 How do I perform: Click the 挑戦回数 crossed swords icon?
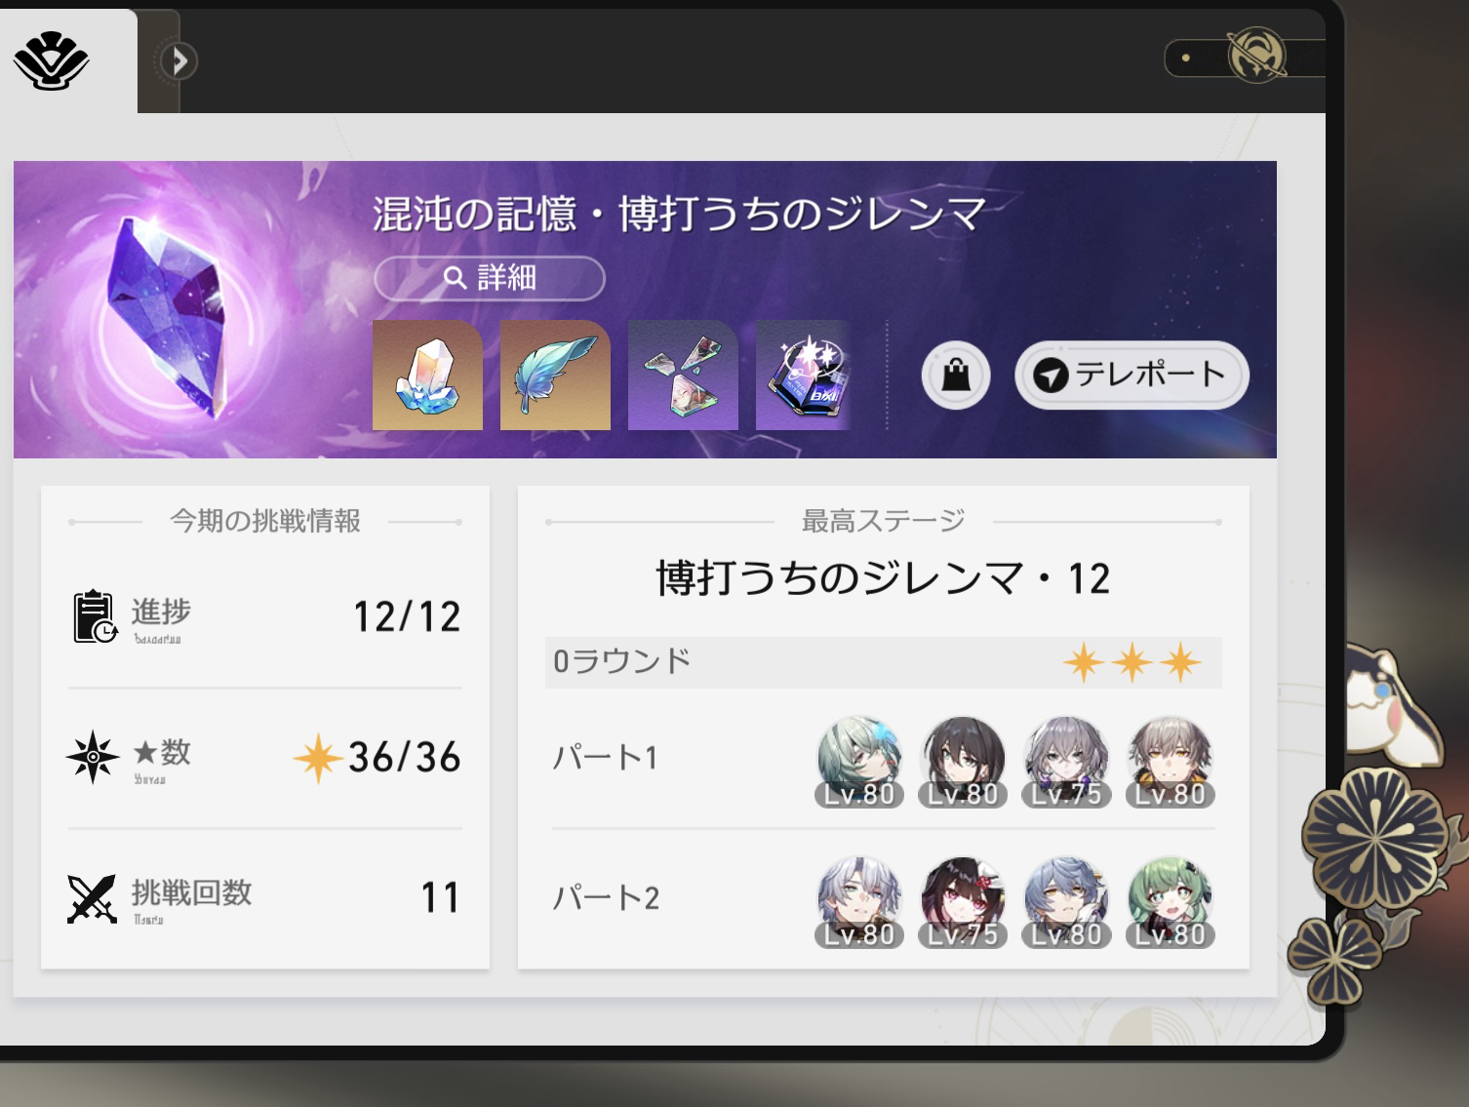coord(92,898)
